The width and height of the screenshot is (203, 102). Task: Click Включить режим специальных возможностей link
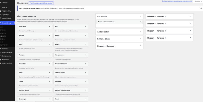point(177,1)
